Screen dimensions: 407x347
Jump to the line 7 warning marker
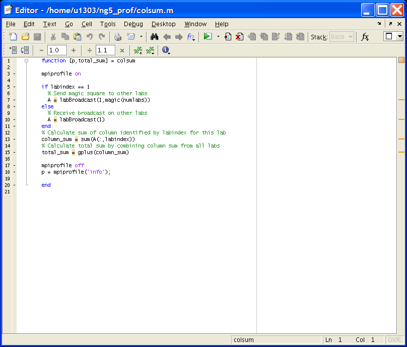(401, 100)
